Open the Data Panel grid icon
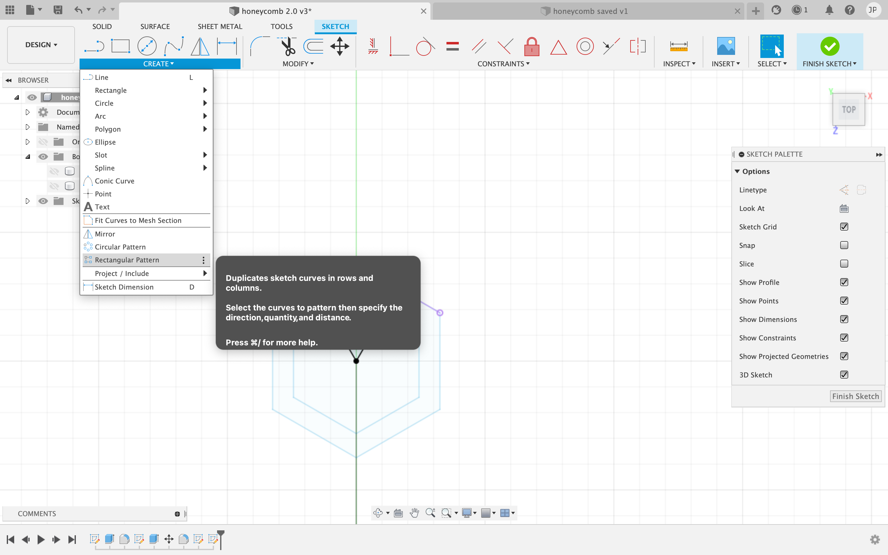Viewport: 888px width, 555px height. click(10, 10)
